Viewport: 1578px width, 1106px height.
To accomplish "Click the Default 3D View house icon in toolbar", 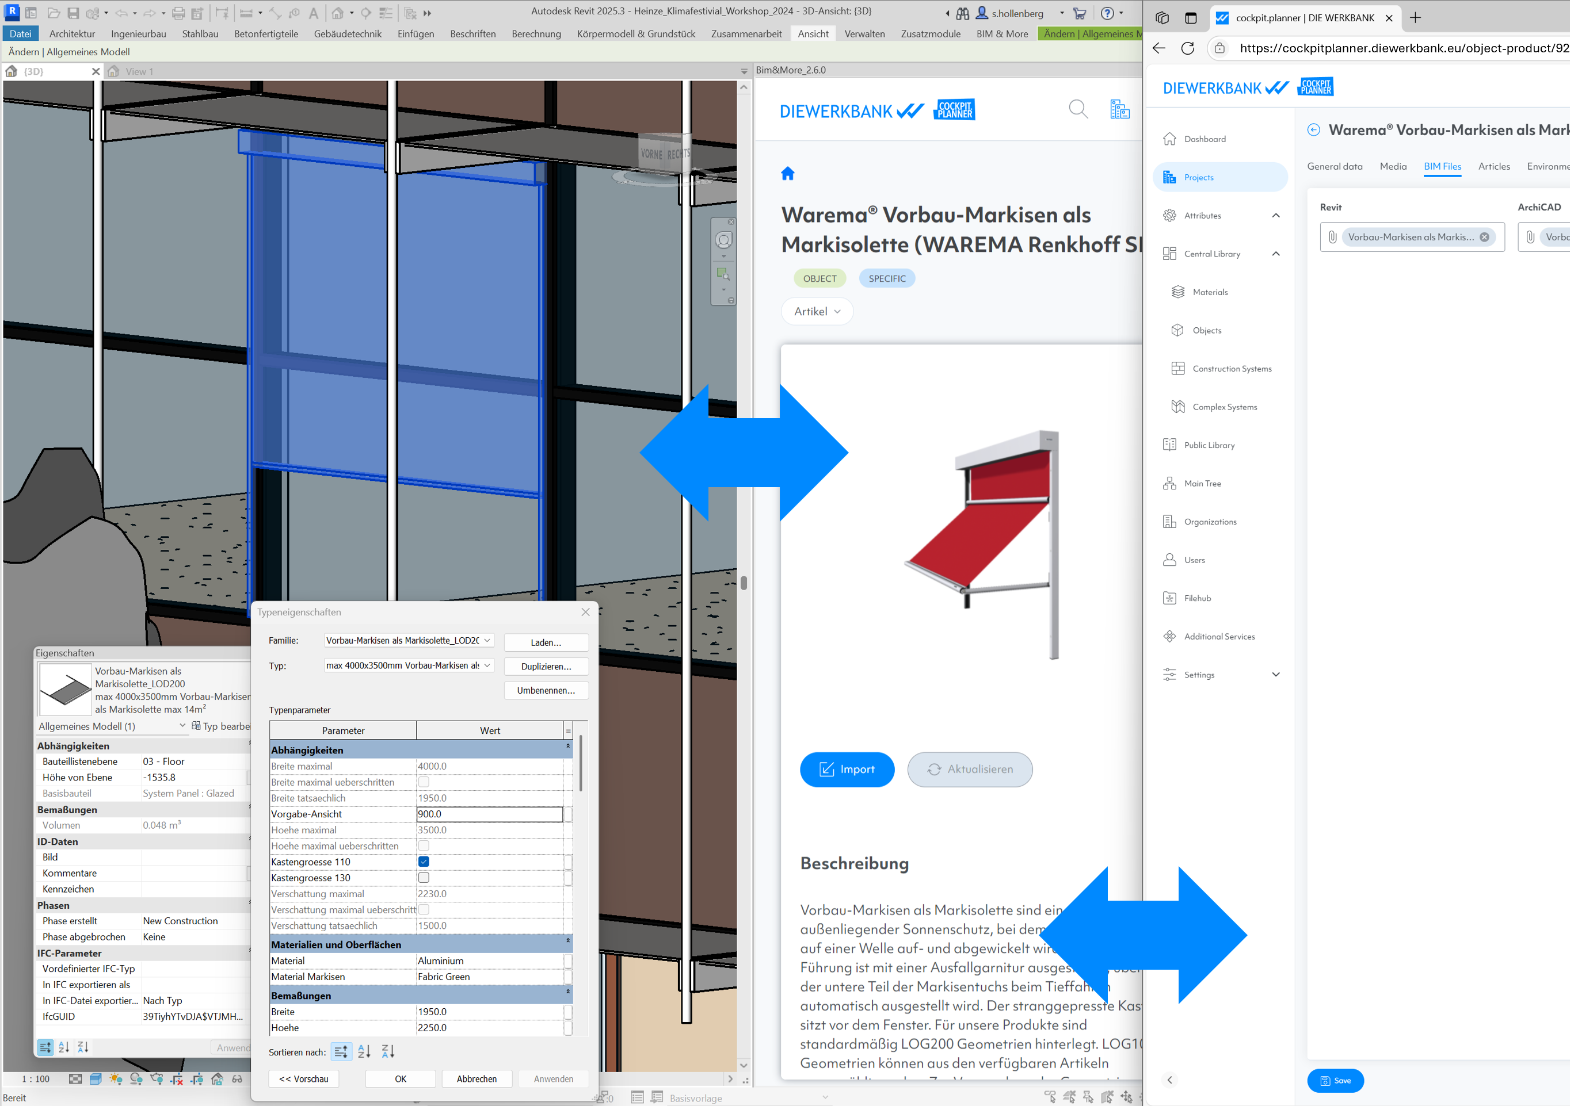I will pyautogui.click(x=337, y=13).
